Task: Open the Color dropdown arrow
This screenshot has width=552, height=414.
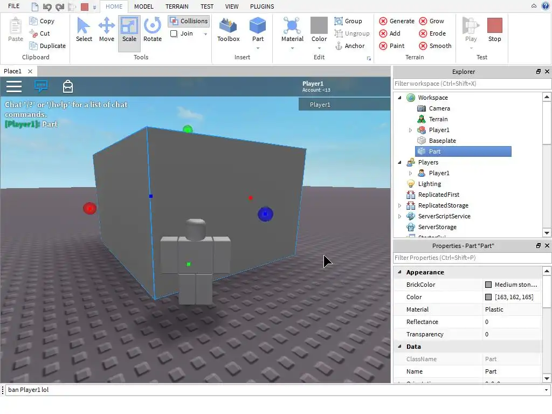Action: point(319,48)
